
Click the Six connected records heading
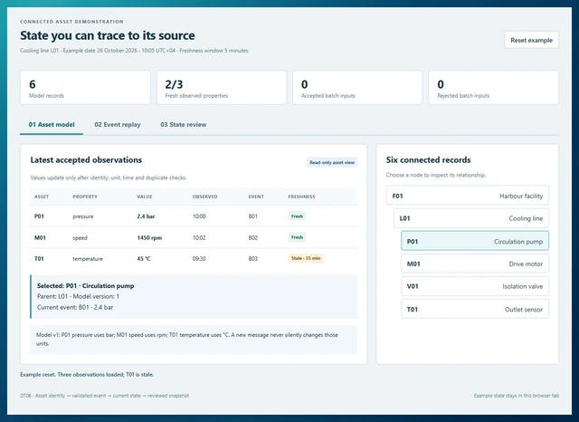[x=428, y=160]
